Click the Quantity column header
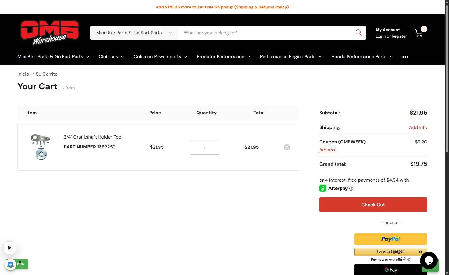Viewport: 449px width, 275px height. (x=206, y=113)
